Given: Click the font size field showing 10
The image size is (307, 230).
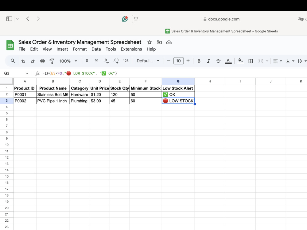Looking at the screenshot, I should pyautogui.click(x=178, y=61).
